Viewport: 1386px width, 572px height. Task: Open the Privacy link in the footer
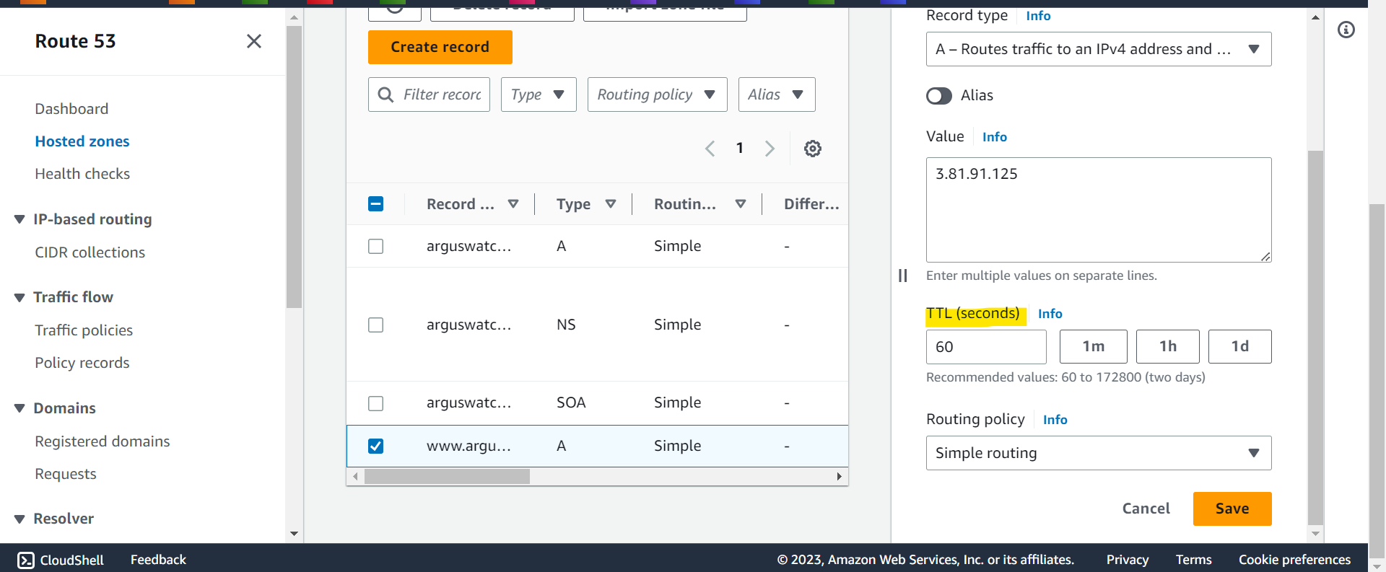[x=1128, y=560]
